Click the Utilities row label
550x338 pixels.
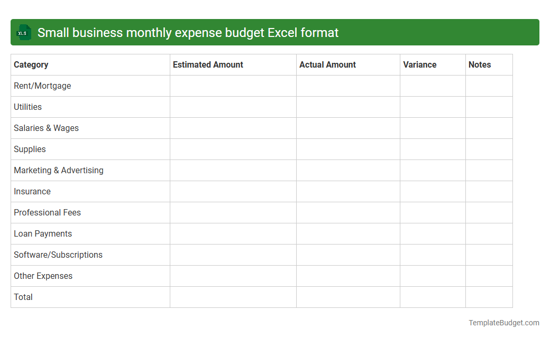[28, 107]
